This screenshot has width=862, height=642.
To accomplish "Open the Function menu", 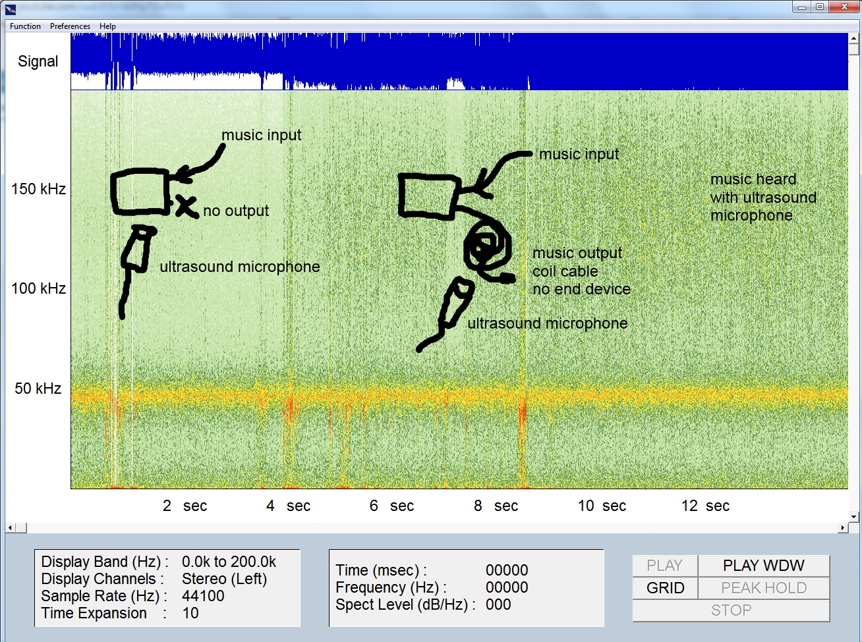I will (25, 26).
